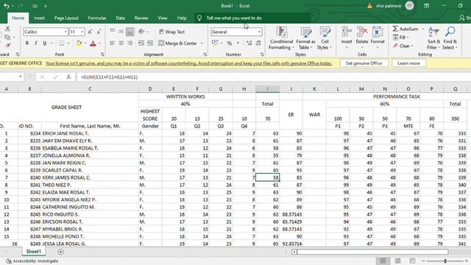Open Format as Table gallery
This screenshot has width=471, height=265.
click(x=306, y=38)
